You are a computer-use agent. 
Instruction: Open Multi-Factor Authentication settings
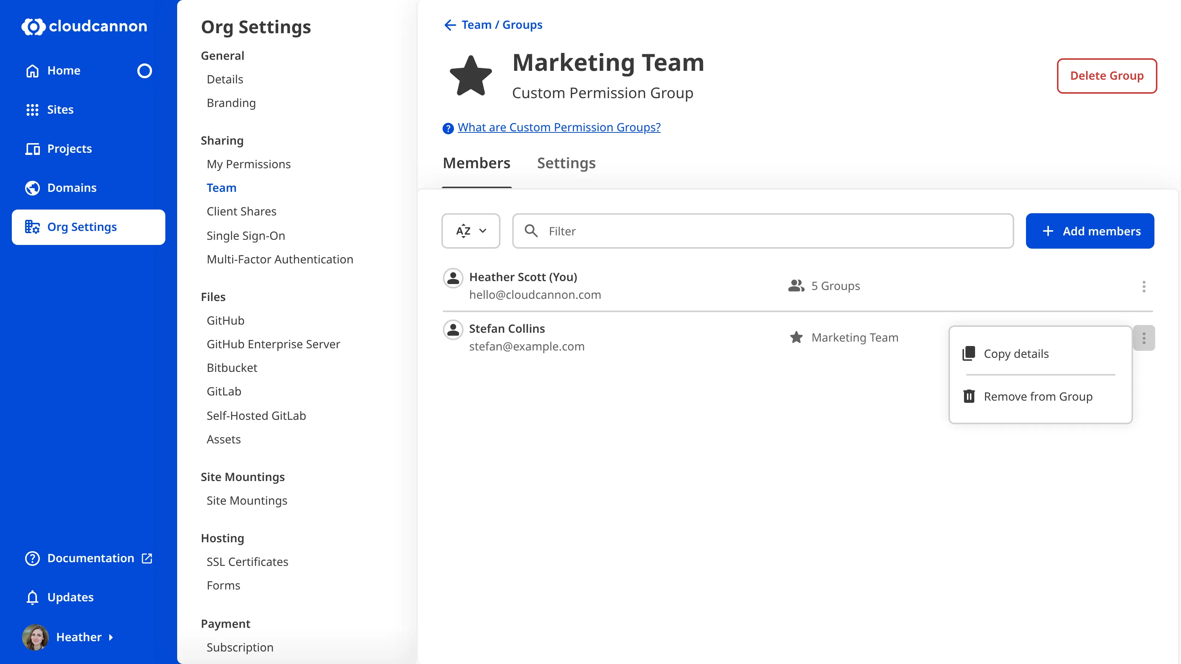pyautogui.click(x=280, y=259)
